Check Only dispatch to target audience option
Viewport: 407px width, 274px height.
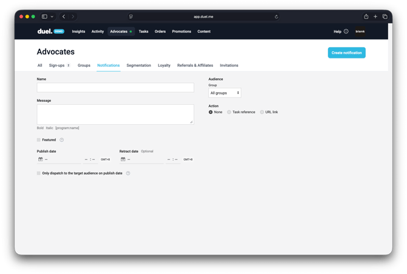tap(39, 173)
